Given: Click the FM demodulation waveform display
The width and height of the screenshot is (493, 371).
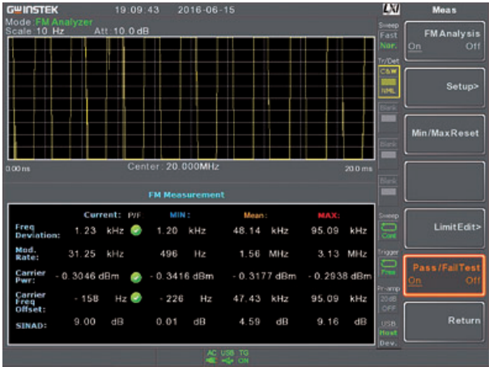Looking at the screenshot, I should coord(191,99).
